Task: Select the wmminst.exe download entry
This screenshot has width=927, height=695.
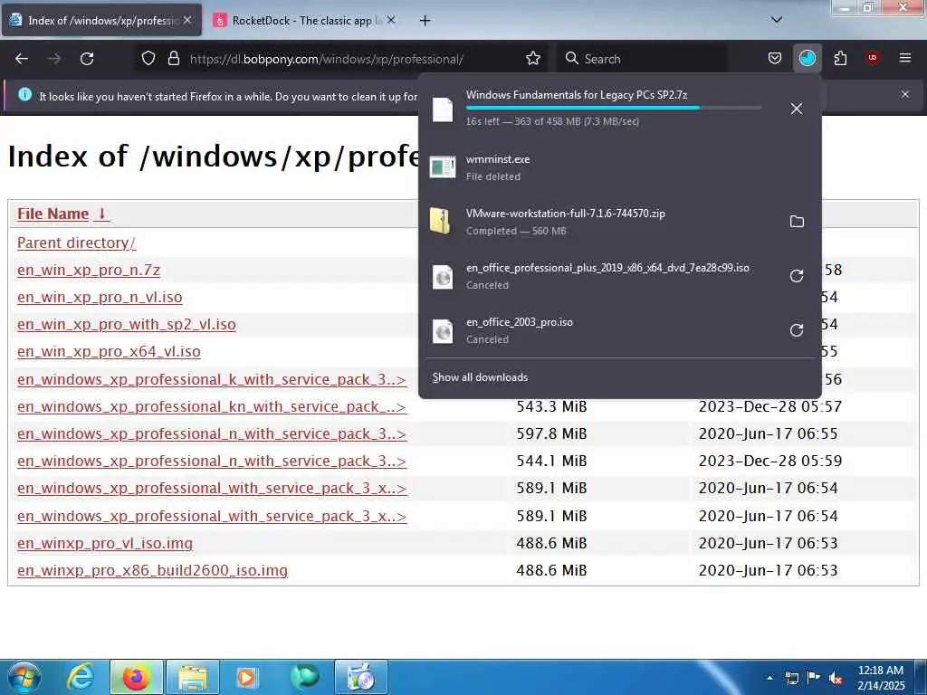Action: point(619,167)
